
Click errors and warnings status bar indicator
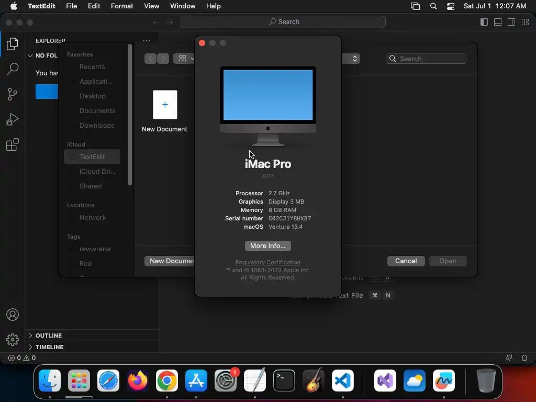point(22,358)
